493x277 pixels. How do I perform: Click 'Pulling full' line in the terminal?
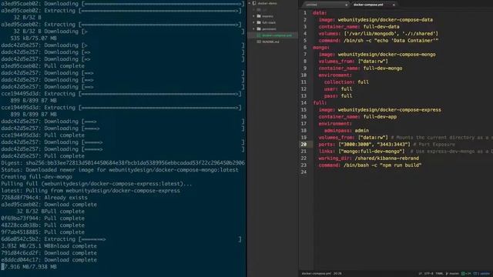click(x=96, y=184)
